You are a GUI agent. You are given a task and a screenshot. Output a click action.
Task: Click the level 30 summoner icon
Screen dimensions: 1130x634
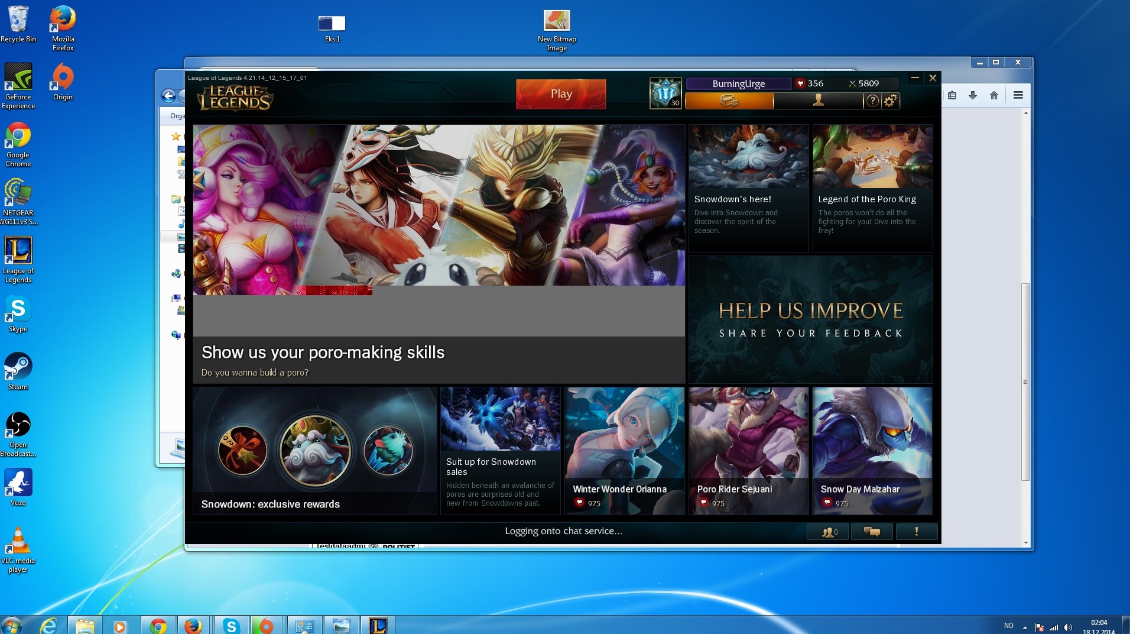[665, 93]
